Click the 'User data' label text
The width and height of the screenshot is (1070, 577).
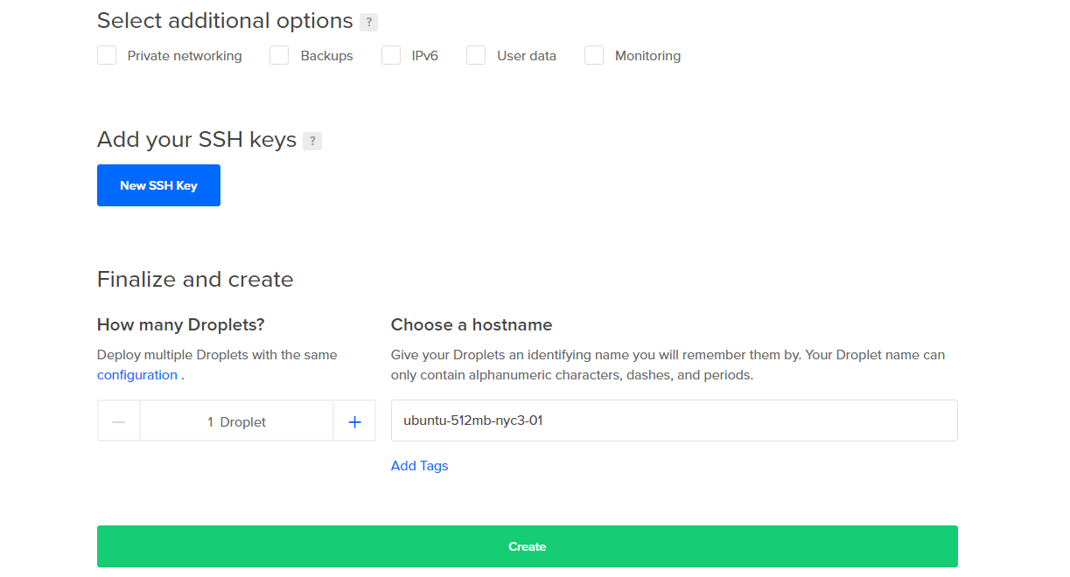tap(526, 56)
